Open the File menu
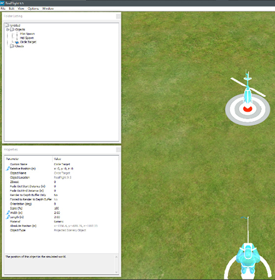The height and width of the screenshot is (280, 275). pyautogui.click(x=3, y=8)
